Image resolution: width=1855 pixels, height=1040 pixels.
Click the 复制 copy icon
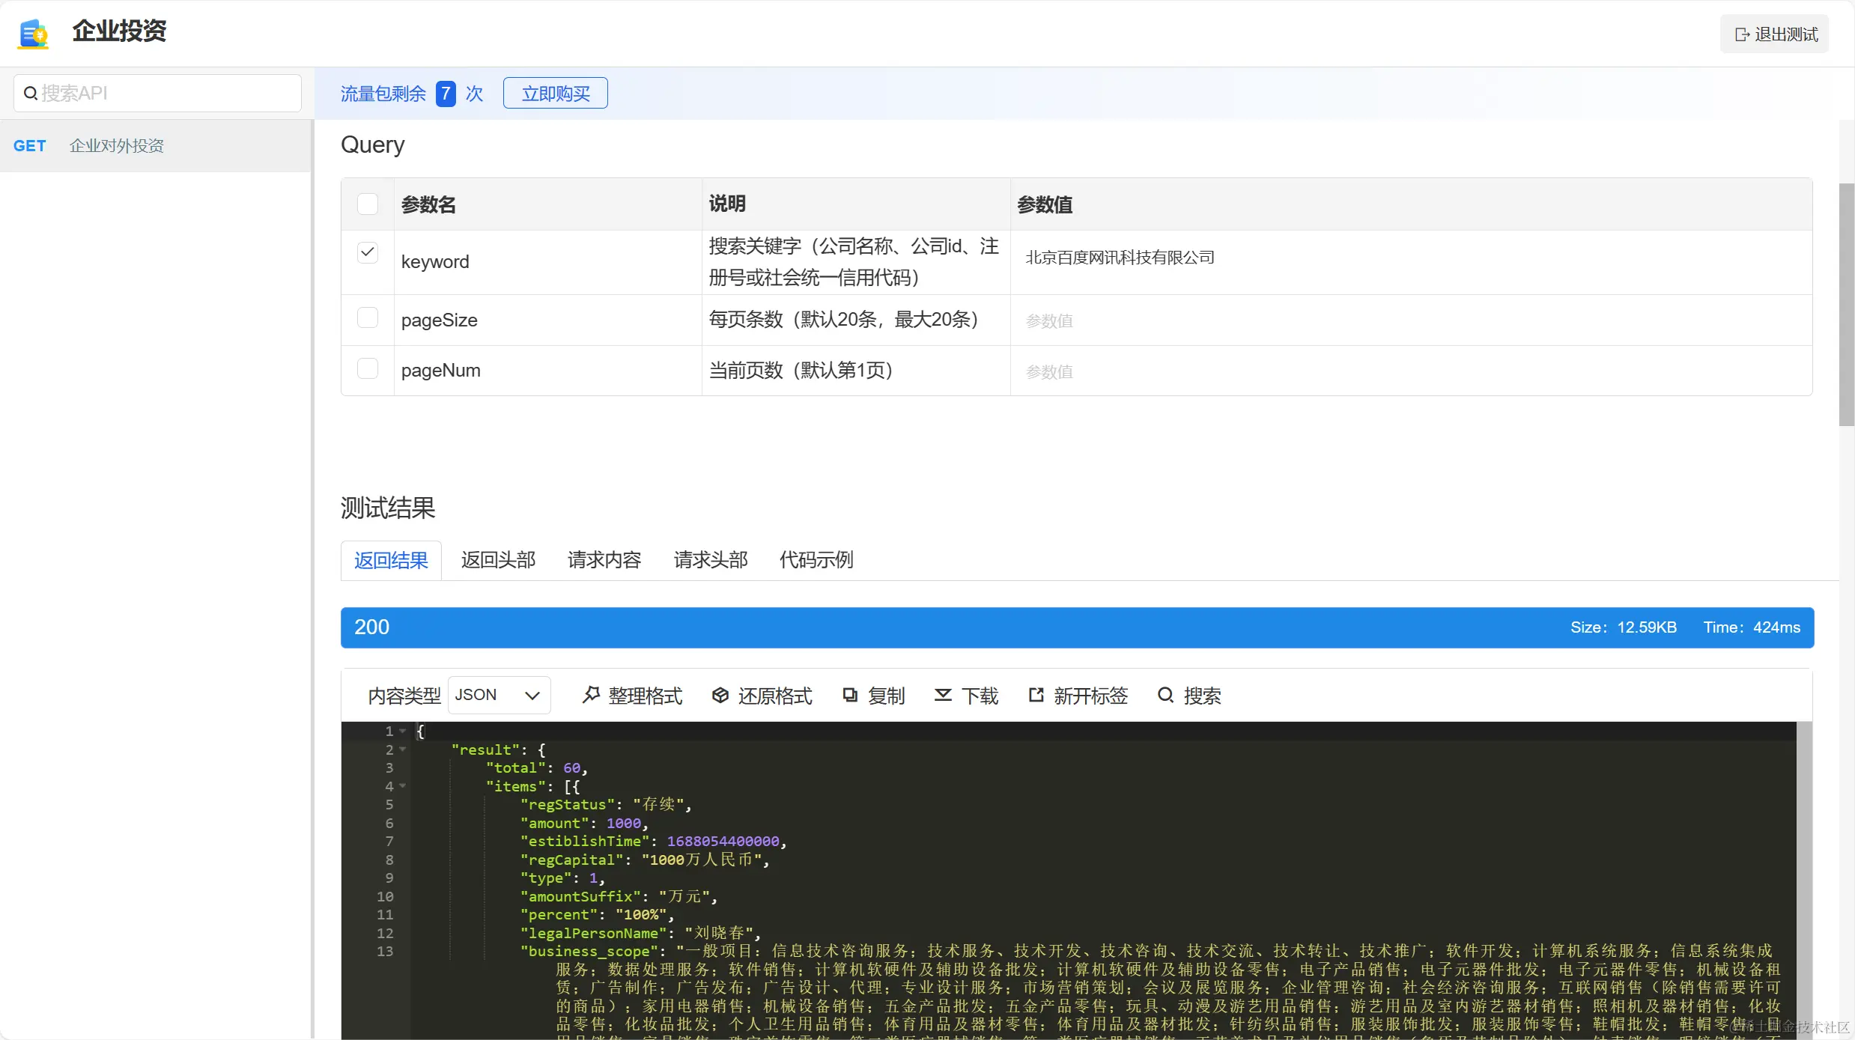850,695
